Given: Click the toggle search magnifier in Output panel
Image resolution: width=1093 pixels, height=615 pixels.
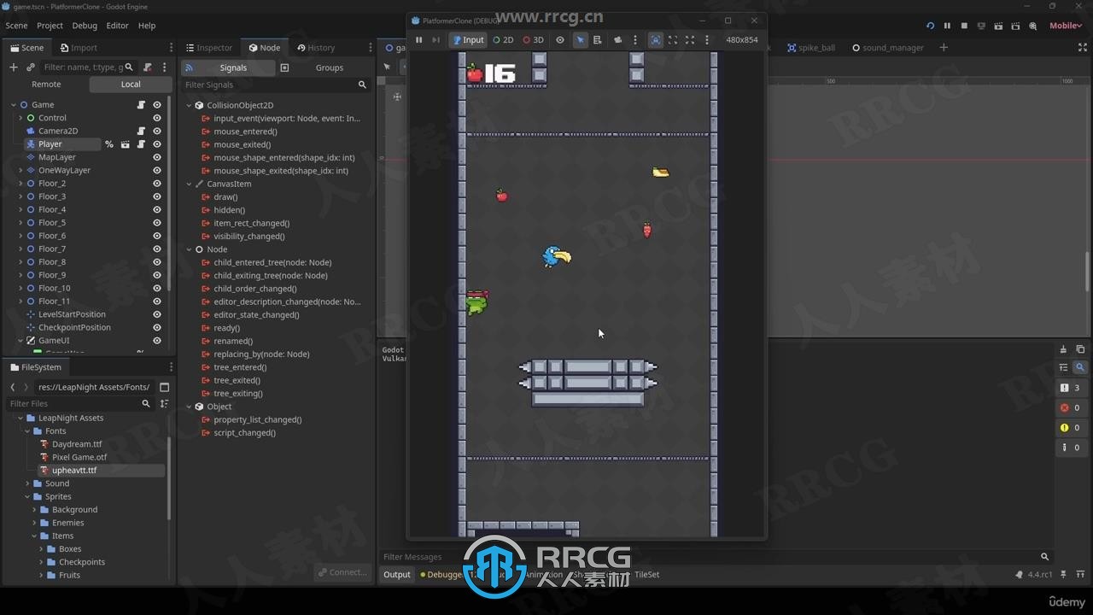Looking at the screenshot, I should point(1080,367).
